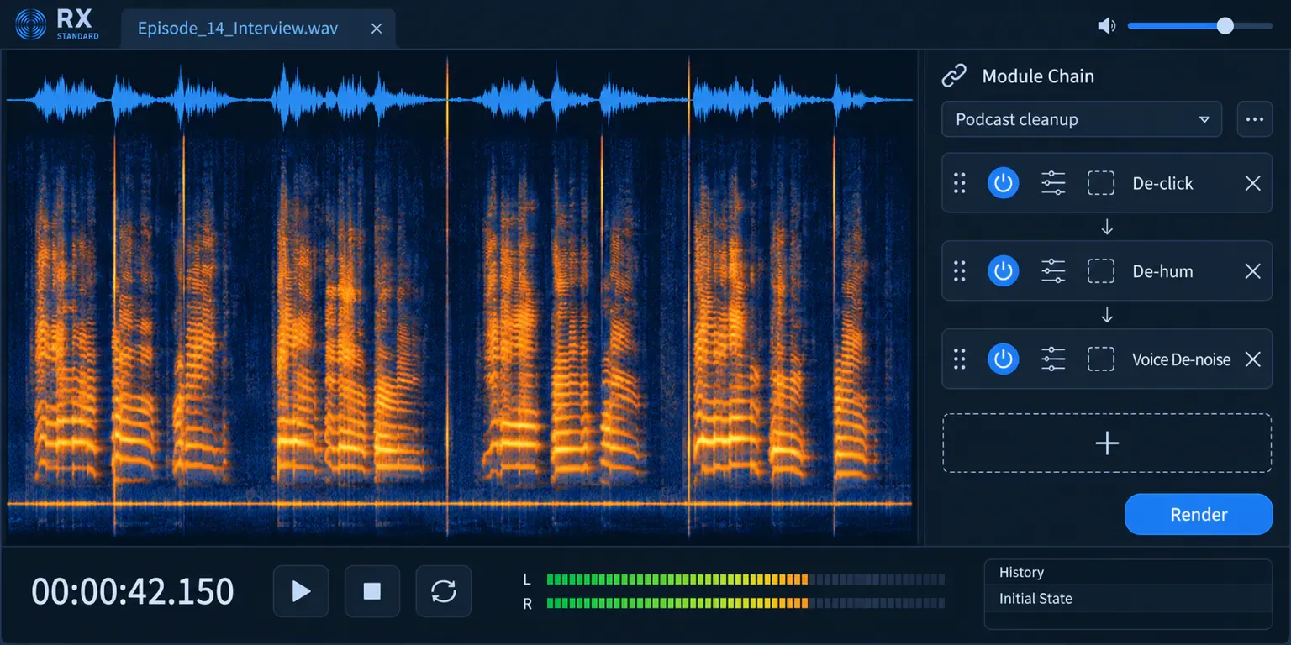Click the De-click module label
This screenshot has width=1291, height=645.
(1162, 183)
